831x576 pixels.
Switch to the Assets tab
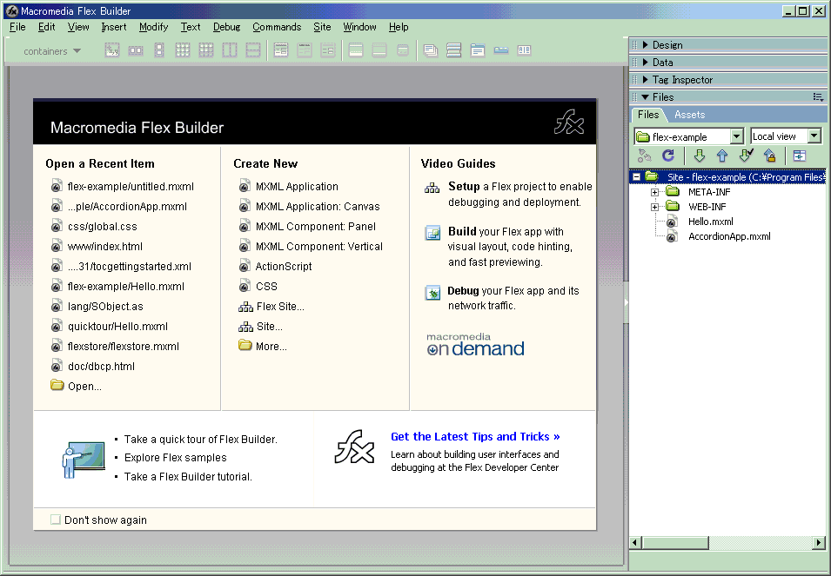(689, 115)
